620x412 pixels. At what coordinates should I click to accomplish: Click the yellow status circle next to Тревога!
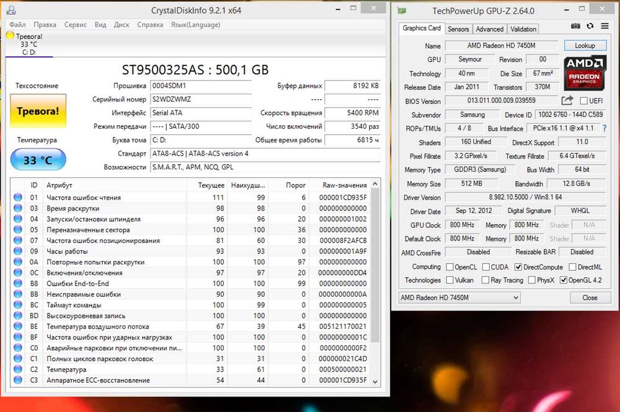pos(10,35)
